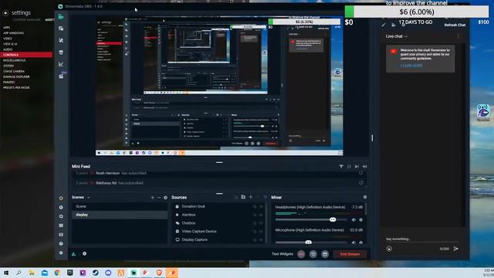
Task: Open Mixer advanced audio settings gear
Action: [365, 197]
